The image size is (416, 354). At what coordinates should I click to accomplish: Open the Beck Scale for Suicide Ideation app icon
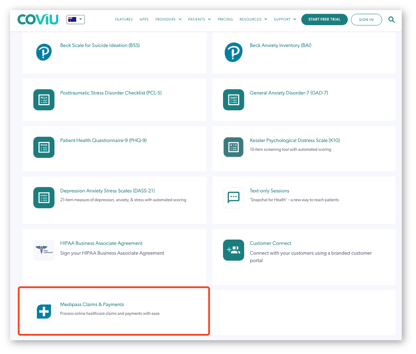pos(44,52)
